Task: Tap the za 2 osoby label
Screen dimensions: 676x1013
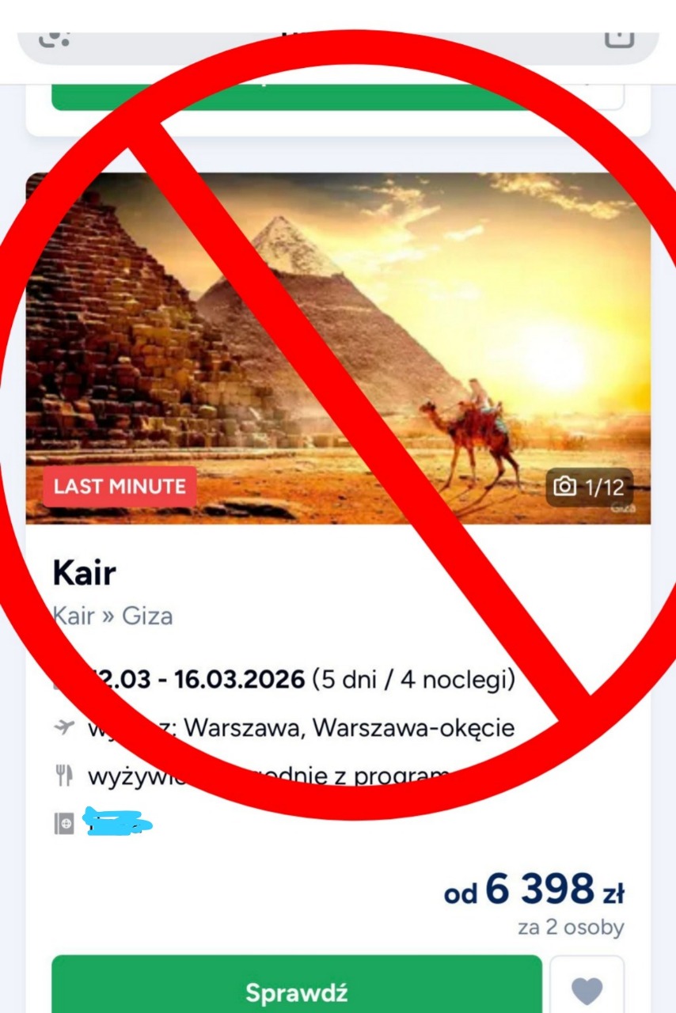Action: point(571,928)
